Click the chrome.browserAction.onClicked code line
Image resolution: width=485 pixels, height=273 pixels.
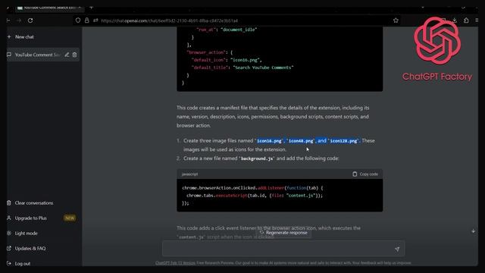[x=252, y=188]
